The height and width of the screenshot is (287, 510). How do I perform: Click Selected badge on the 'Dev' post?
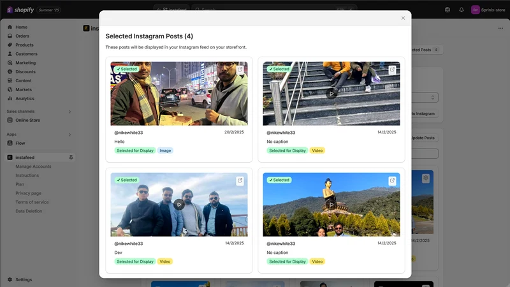click(126, 180)
